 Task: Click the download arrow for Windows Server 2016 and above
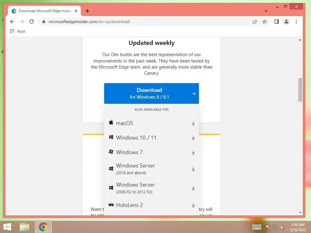tap(193, 169)
